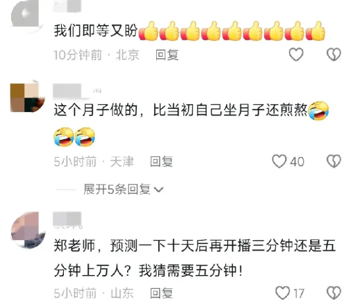Dislike the Tianjin comment via broken heart
Image resolution: width=357 pixels, height=308 pixels.
pos(334,161)
